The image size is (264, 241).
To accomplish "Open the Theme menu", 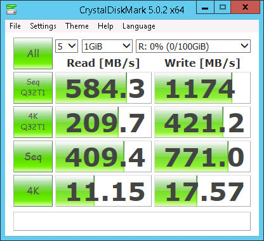I will pyautogui.click(x=77, y=26).
